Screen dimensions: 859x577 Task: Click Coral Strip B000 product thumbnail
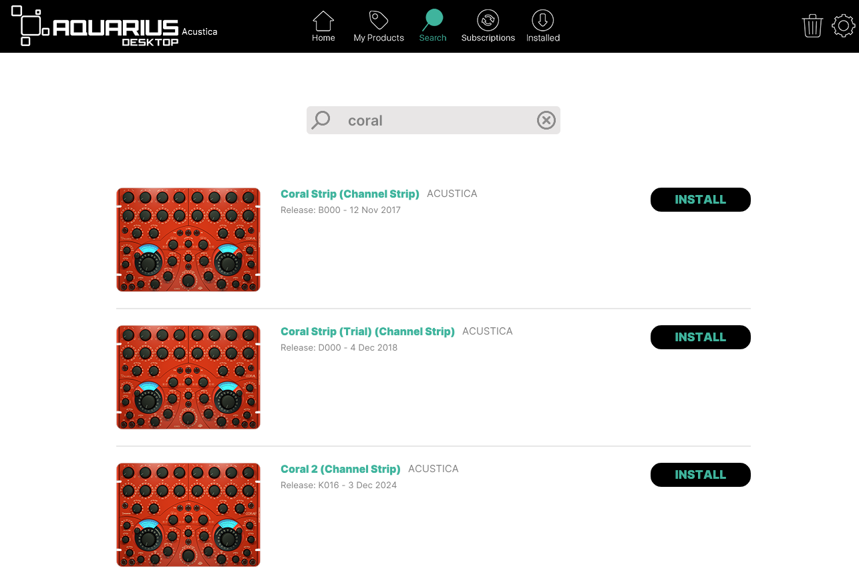(188, 240)
